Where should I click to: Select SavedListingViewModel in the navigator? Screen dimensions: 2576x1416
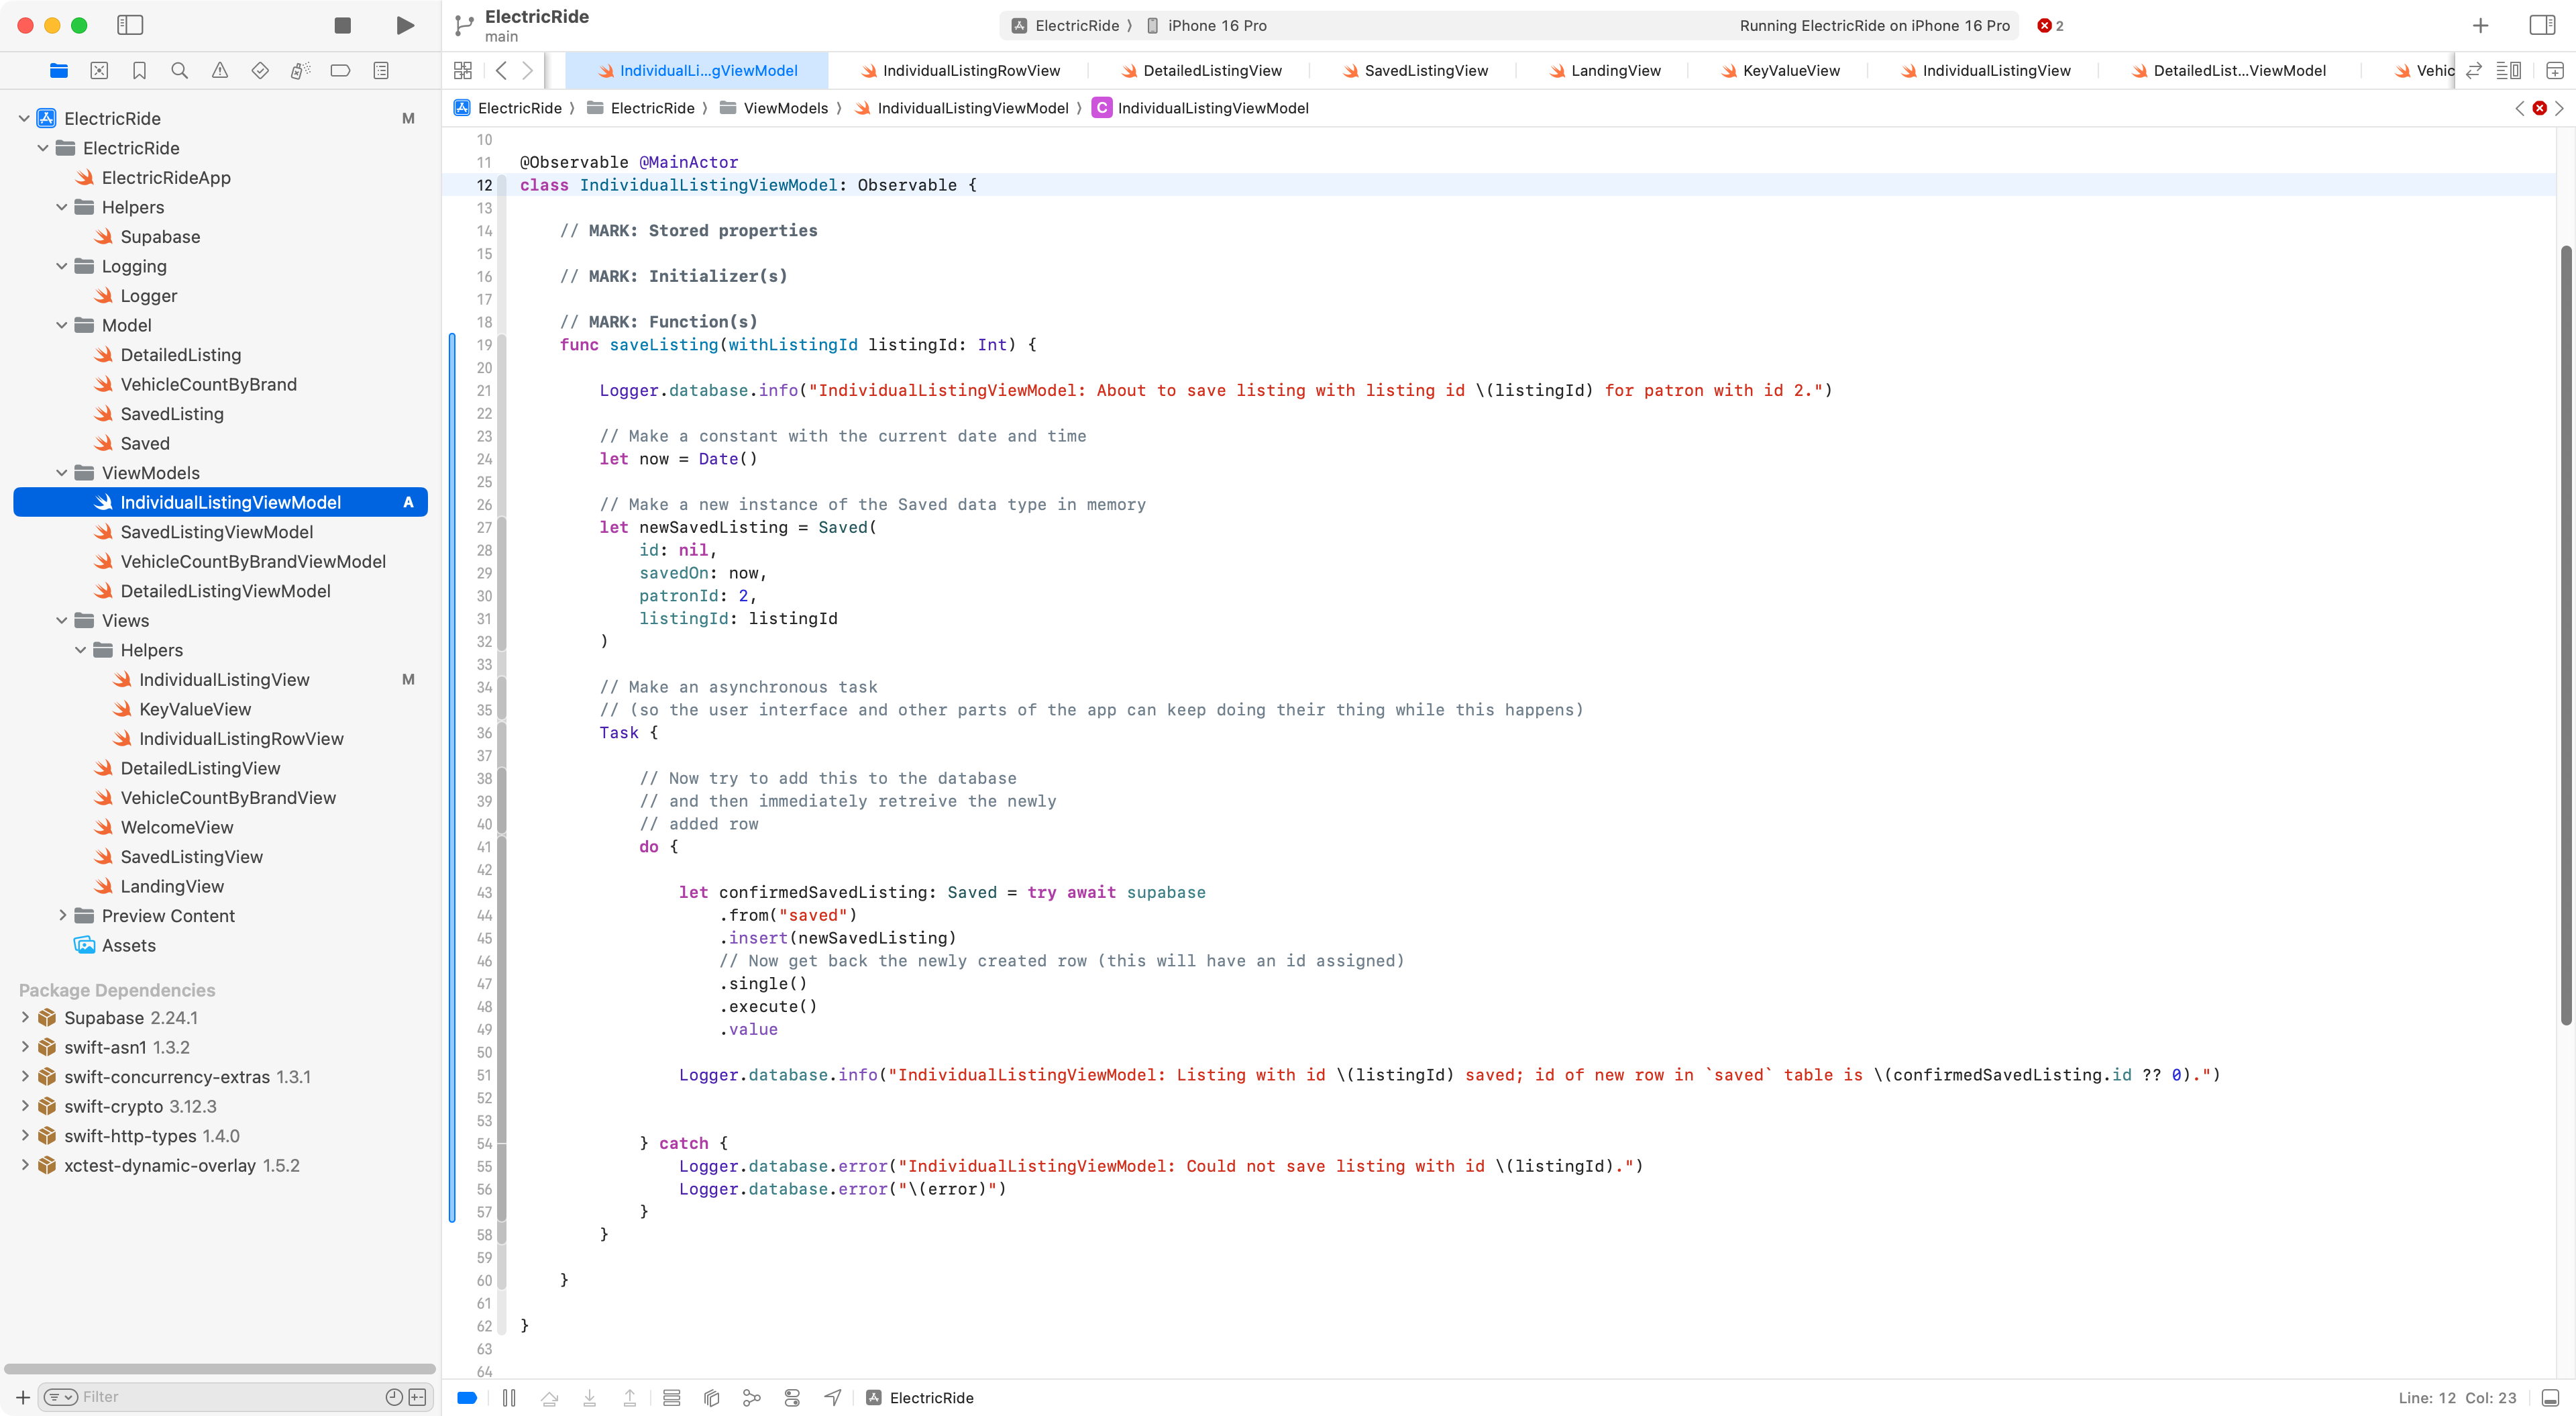(x=216, y=532)
